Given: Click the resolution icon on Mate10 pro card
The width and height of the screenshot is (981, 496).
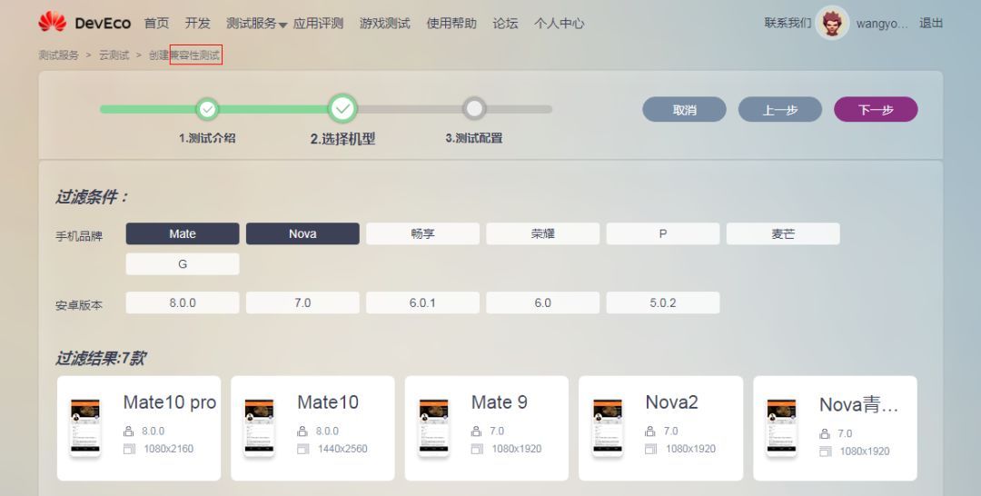Looking at the screenshot, I should (x=129, y=449).
